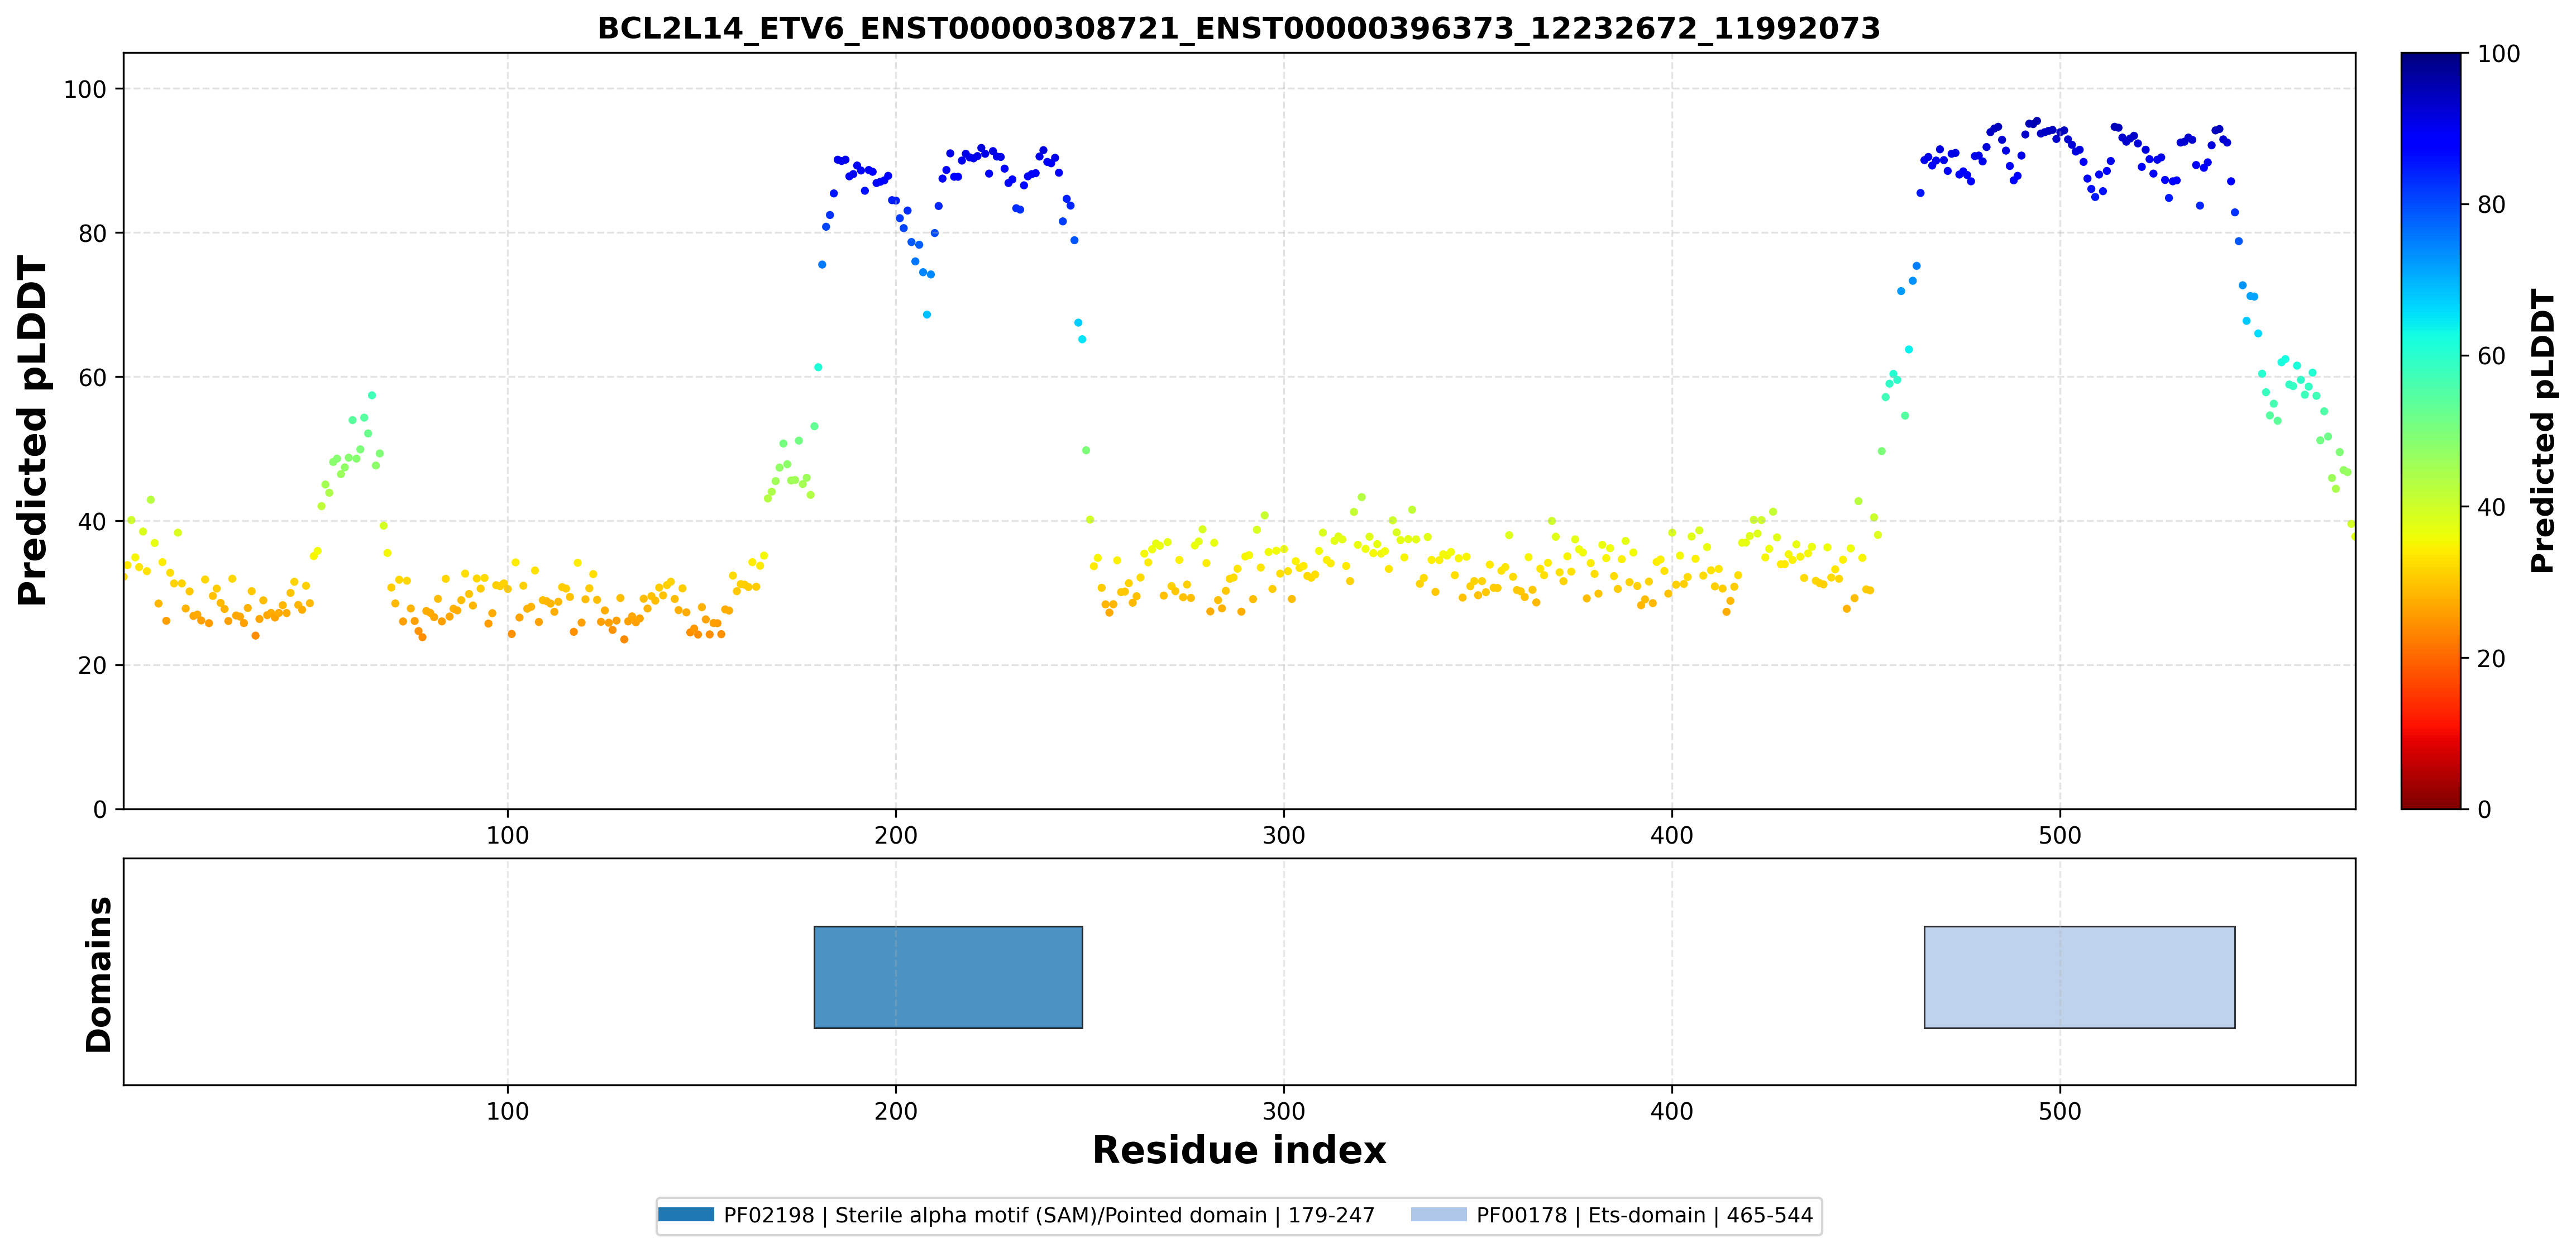
Task: Click the plot title BCL2L14_ETV6 text
Action: tap(1239, 28)
